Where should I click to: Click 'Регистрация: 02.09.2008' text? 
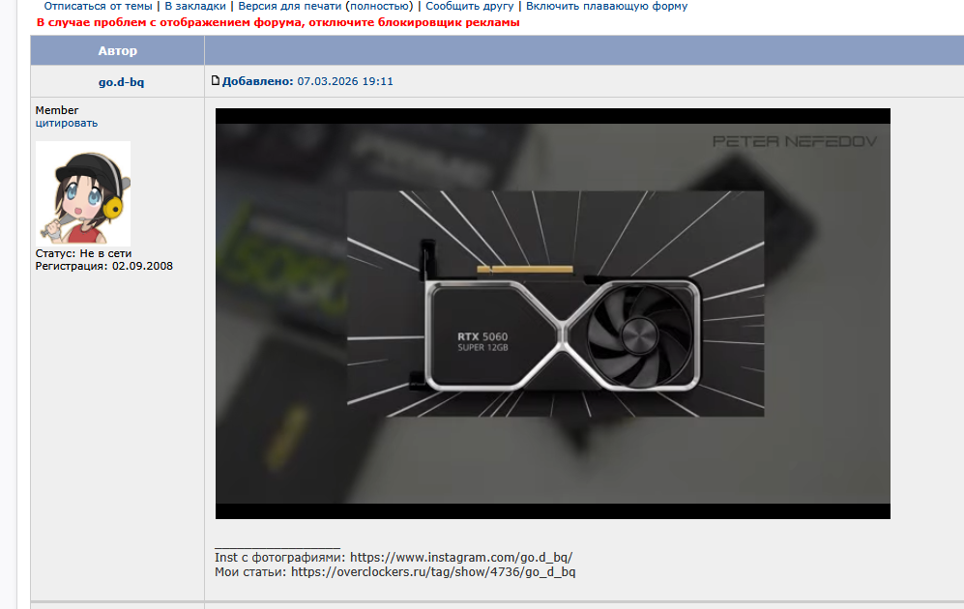point(103,266)
